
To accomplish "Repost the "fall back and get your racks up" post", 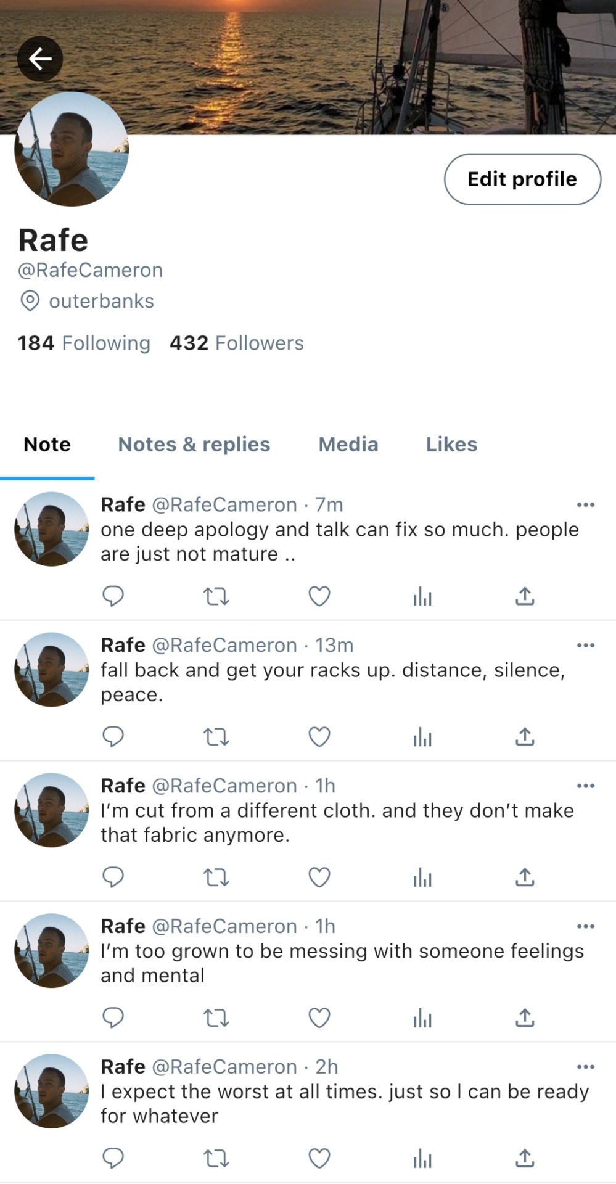I will coord(216,737).
